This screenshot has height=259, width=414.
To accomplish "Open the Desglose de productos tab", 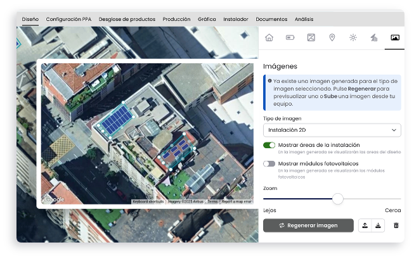I will click(127, 19).
